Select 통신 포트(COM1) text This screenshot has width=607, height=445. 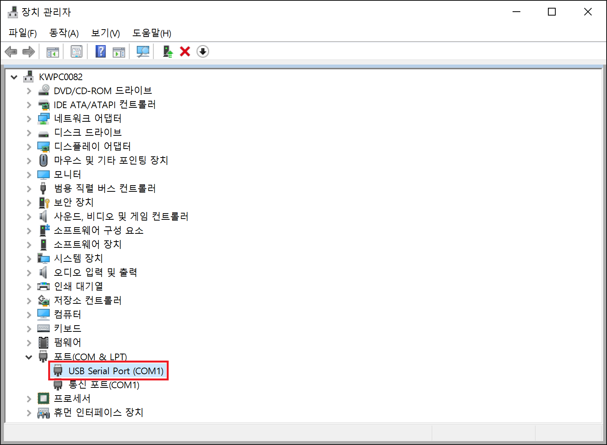(104, 385)
